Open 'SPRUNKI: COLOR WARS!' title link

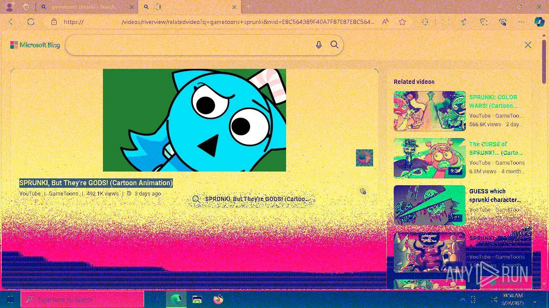coord(493,101)
